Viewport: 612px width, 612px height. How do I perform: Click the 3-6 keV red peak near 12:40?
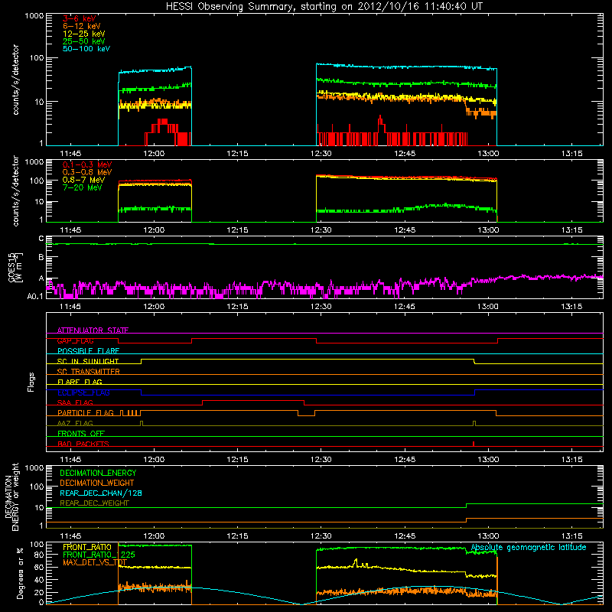point(380,120)
